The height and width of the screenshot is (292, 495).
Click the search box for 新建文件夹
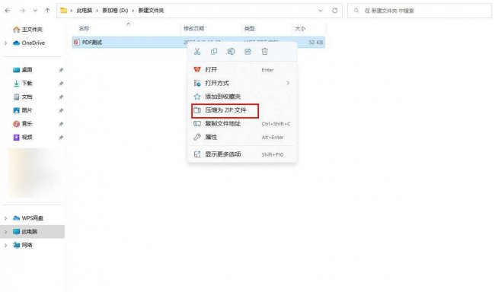(x=420, y=11)
